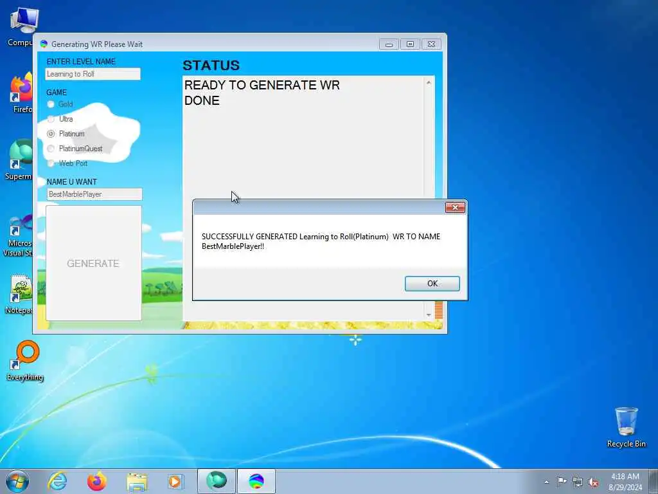658x494 pixels.
Task: Open the clock showing 4:18 AM
Action: pyautogui.click(x=625, y=482)
